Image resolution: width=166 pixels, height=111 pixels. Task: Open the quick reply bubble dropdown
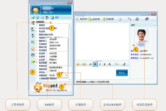point(117,64)
